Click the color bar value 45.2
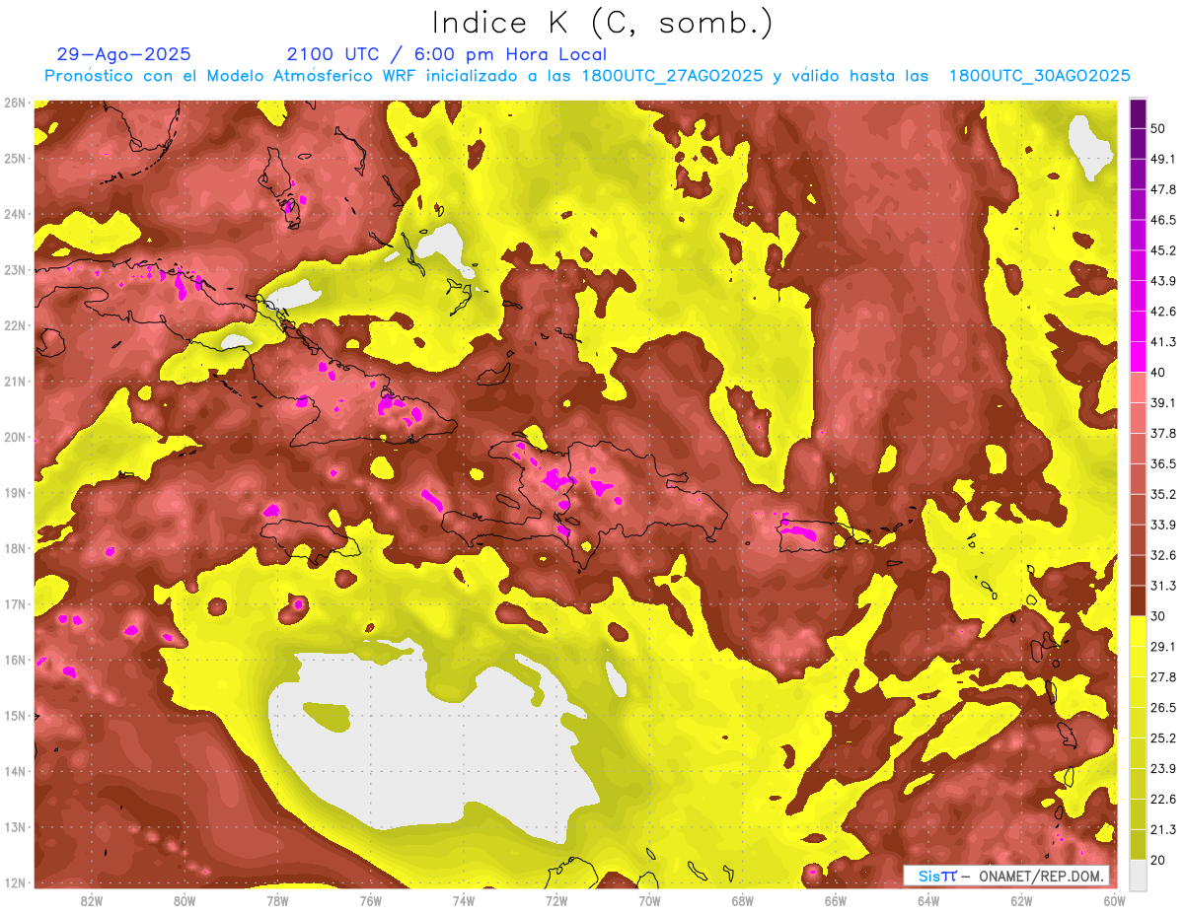1184x914 pixels. (x=1162, y=250)
